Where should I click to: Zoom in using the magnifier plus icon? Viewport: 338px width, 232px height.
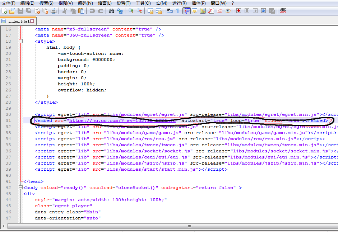(x=131, y=11)
